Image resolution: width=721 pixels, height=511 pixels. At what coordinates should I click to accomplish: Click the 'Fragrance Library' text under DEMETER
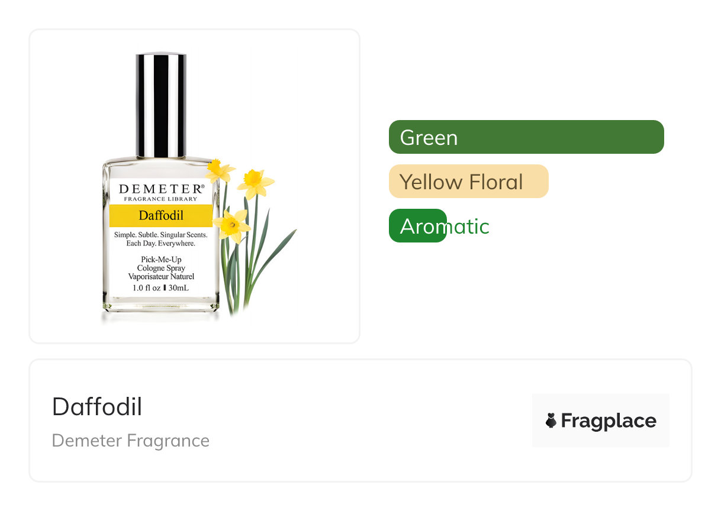coord(161,199)
